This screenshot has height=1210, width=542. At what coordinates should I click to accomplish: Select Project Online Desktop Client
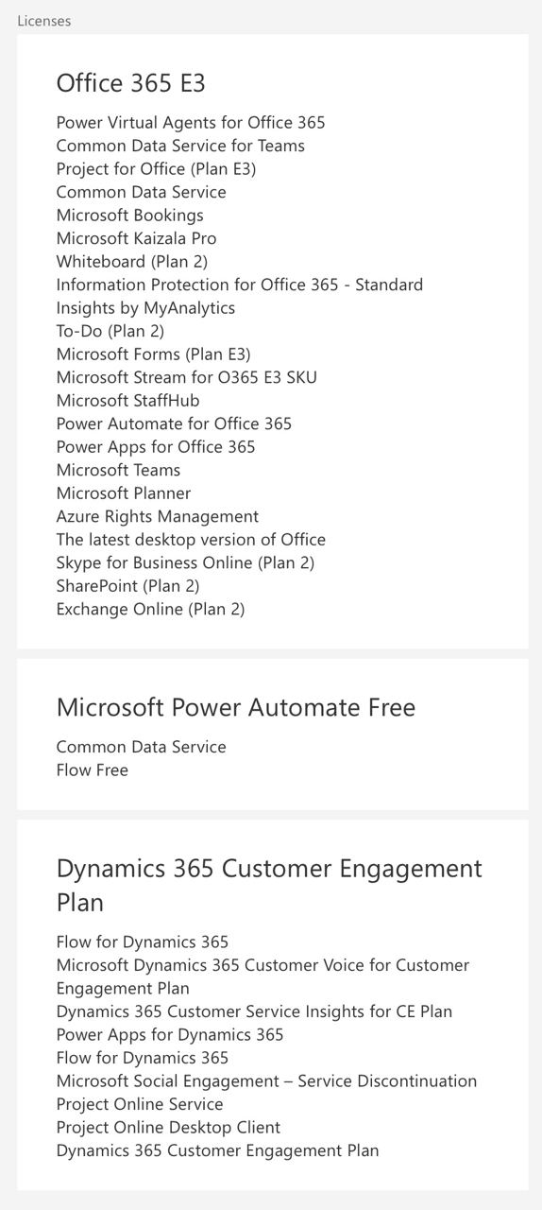pos(168,1128)
